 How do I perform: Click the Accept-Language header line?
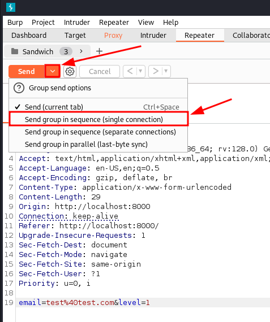(89, 168)
